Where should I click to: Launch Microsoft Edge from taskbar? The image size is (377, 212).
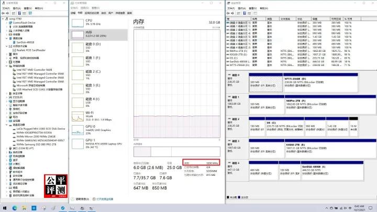point(15,208)
